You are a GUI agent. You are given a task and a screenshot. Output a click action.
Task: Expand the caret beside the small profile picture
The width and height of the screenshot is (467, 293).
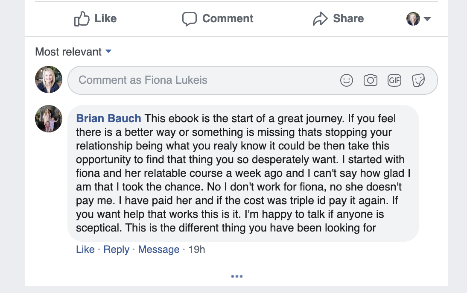[427, 19]
